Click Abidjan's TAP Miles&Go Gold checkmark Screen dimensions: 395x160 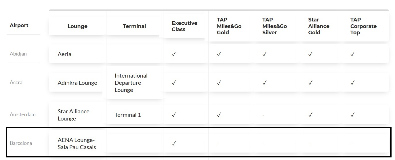coord(219,54)
